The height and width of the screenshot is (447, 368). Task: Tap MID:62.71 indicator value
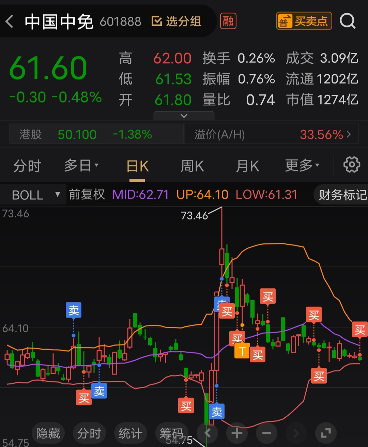[x=140, y=195]
